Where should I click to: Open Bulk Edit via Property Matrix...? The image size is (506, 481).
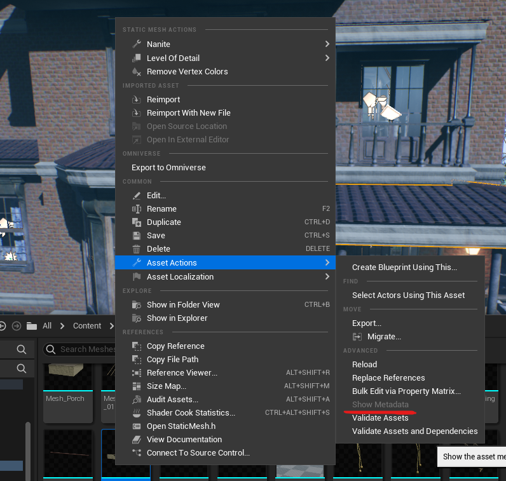point(410,391)
